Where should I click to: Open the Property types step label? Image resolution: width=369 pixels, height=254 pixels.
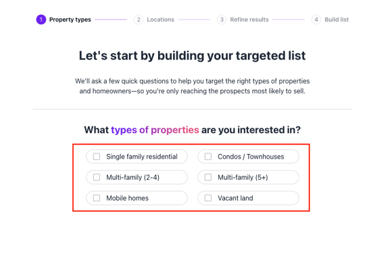pyautogui.click(x=70, y=20)
